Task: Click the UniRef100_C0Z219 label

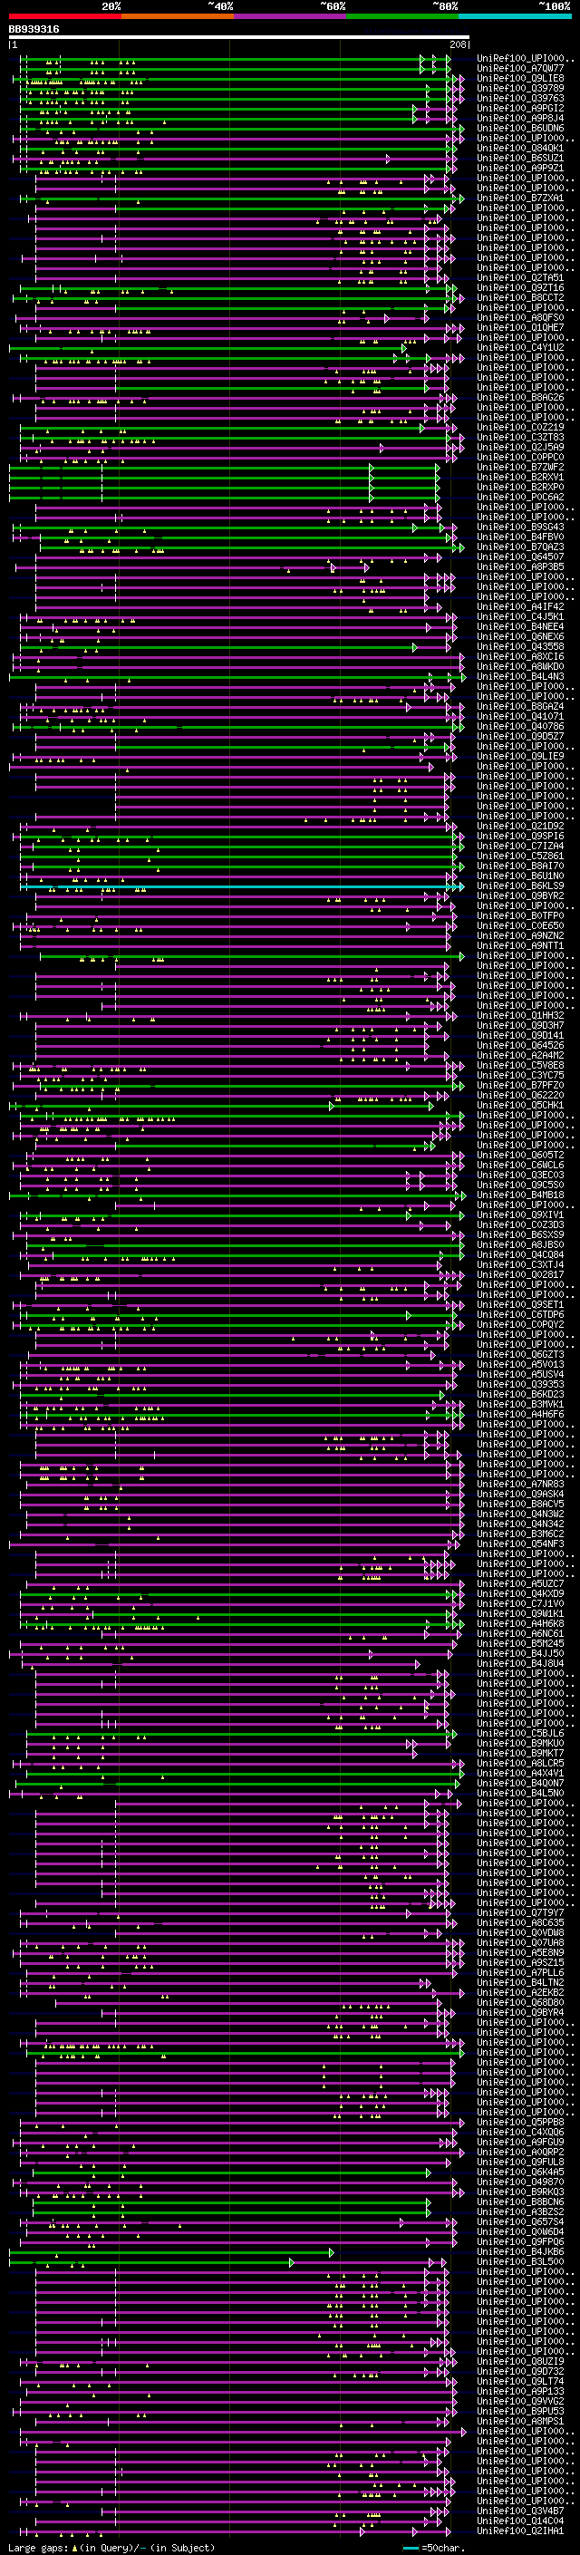Action: [520, 428]
